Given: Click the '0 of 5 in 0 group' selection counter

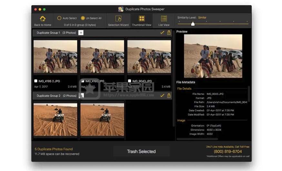Looking at the screenshot, I should 80,25.
